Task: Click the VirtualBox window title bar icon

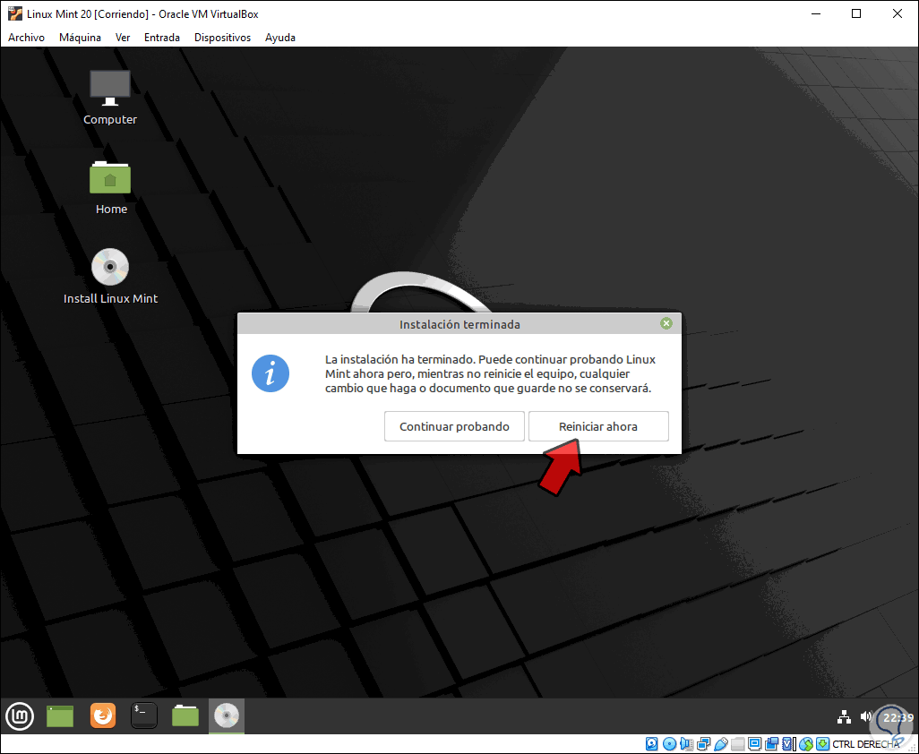Action: 14,13
